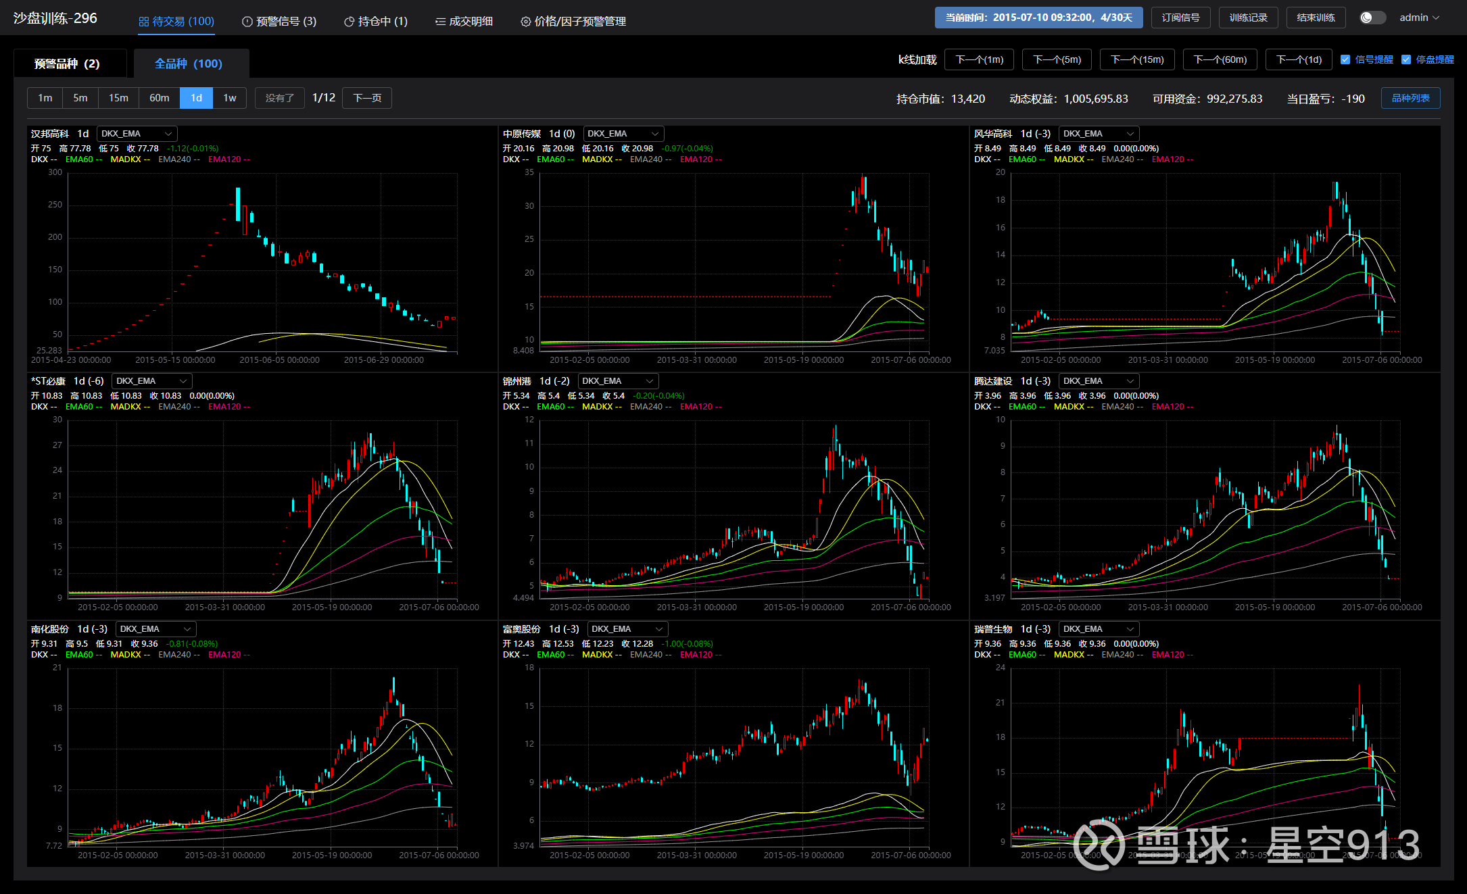Uncheck the 停盘提醒 checkbox
The height and width of the screenshot is (894, 1467).
click(x=1406, y=59)
